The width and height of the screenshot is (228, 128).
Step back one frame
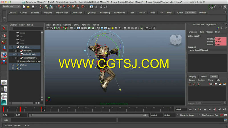(x=195, y=110)
